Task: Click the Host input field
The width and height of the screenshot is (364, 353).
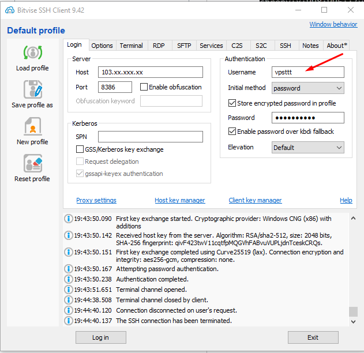Action: pyautogui.click(x=151, y=72)
